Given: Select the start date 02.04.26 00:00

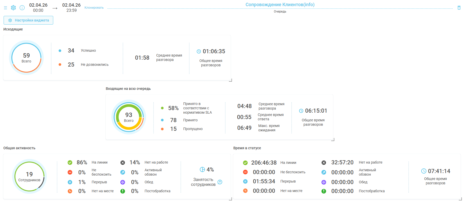Looking at the screenshot, I should click(x=38, y=8).
